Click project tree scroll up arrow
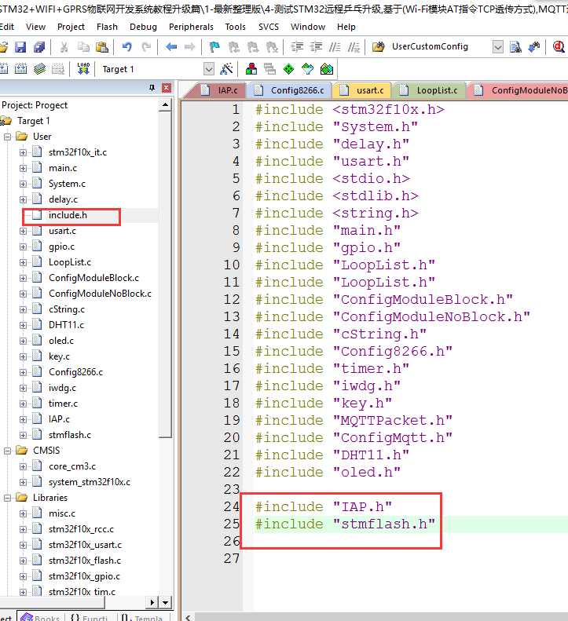Screen dimensions: 568x621 (165, 105)
